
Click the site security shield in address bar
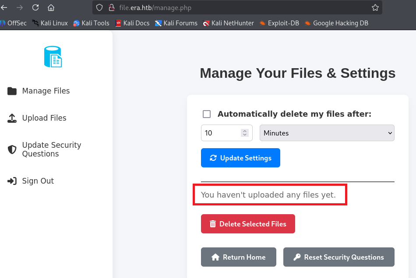[99, 7]
